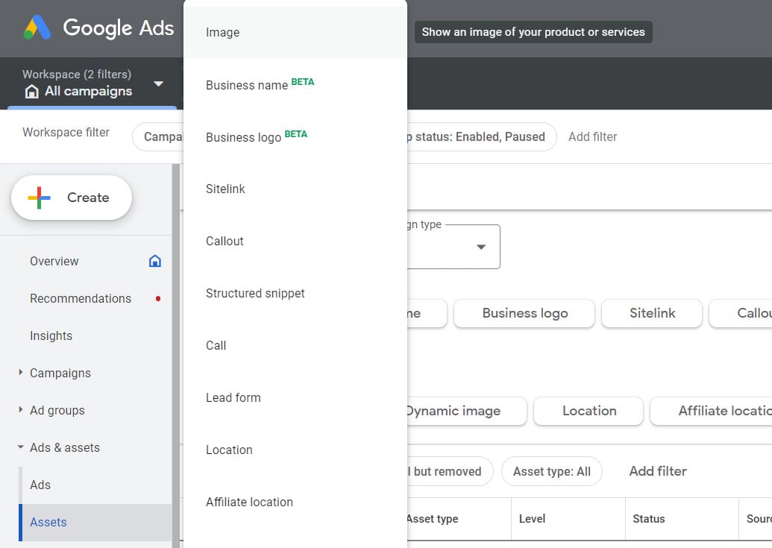This screenshot has width=772, height=548.
Task: Choose Sitelink in the dropdown menu
Action: pos(225,189)
